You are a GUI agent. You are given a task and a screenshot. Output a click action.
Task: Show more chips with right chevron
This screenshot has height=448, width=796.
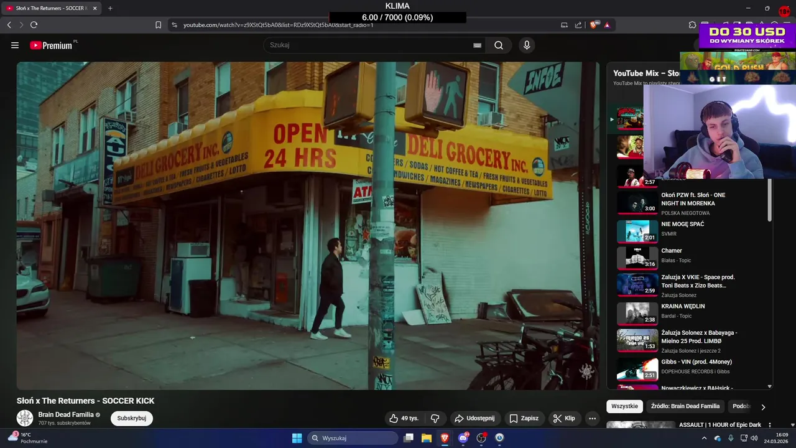pos(763,407)
